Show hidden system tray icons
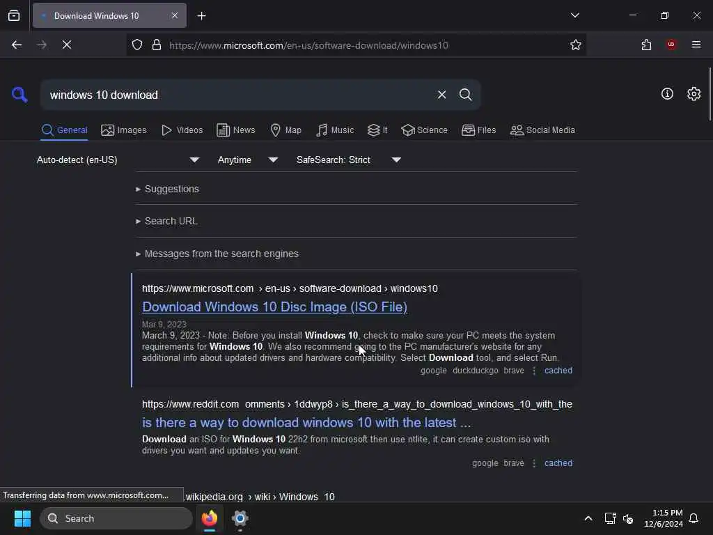Image resolution: width=713 pixels, height=535 pixels. pyautogui.click(x=588, y=518)
